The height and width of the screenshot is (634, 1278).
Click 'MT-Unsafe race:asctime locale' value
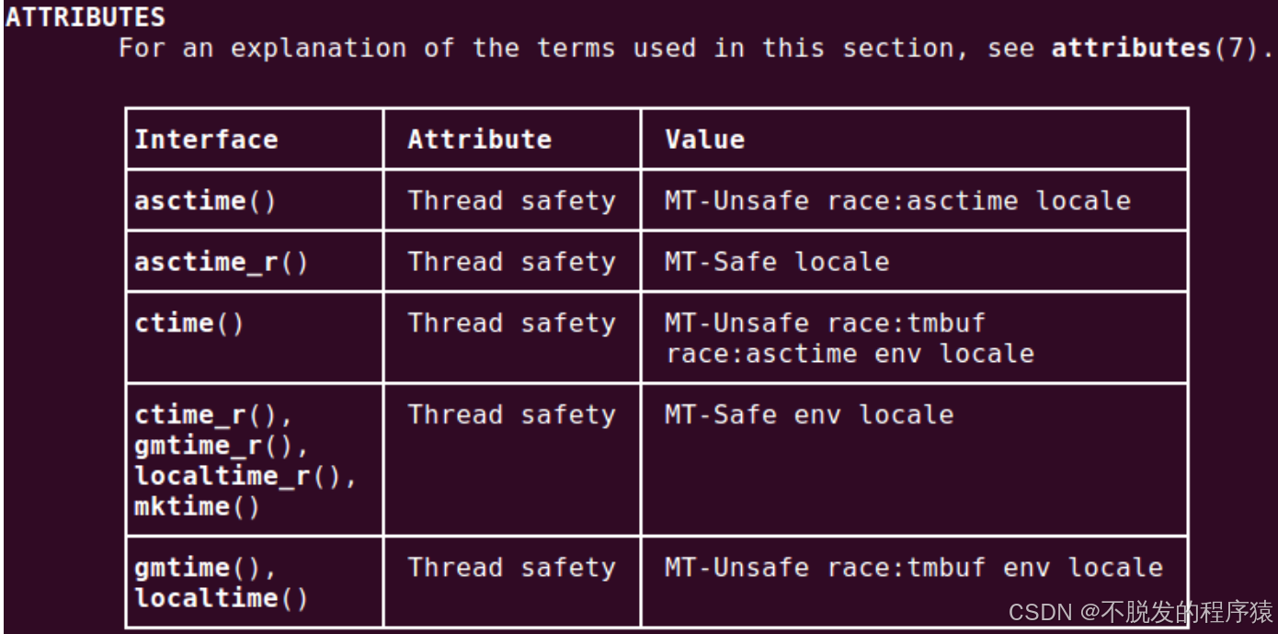(x=897, y=200)
